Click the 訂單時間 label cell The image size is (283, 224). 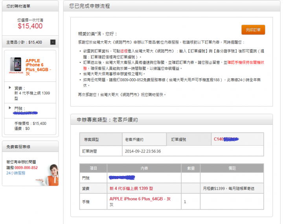click(101, 151)
